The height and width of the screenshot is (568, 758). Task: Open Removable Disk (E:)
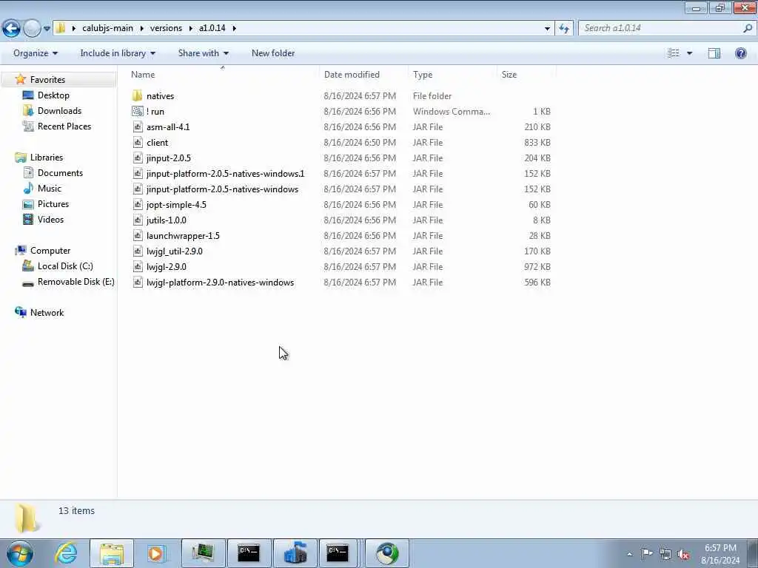click(76, 282)
